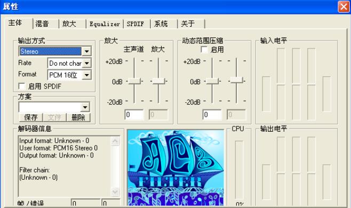Expand the 方案 preset dropdown
The image size is (351, 208).
(x=85, y=107)
